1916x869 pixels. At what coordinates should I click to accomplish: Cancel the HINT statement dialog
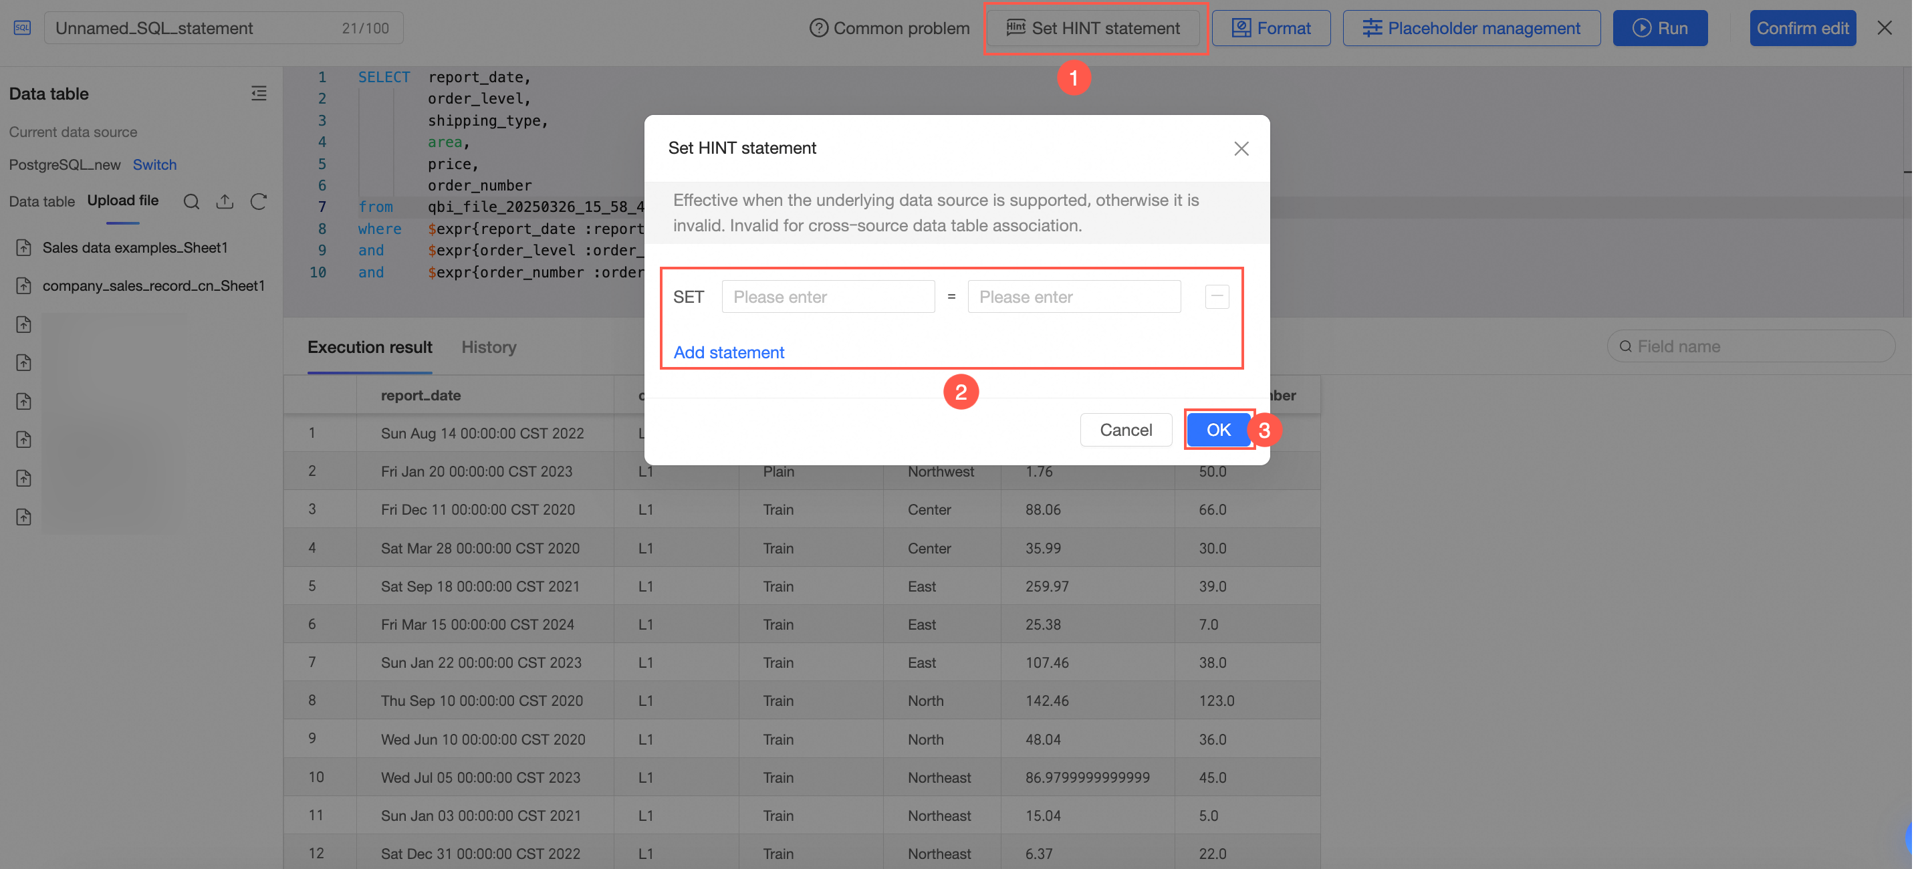pyautogui.click(x=1125, y=430)
